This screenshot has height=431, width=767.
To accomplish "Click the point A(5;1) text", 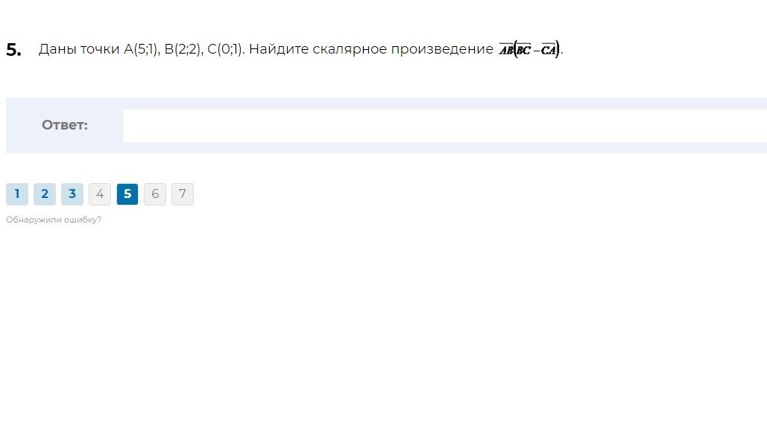I will [140, 49].
